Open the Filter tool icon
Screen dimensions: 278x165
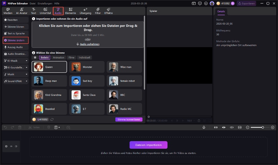click(98, 11)
